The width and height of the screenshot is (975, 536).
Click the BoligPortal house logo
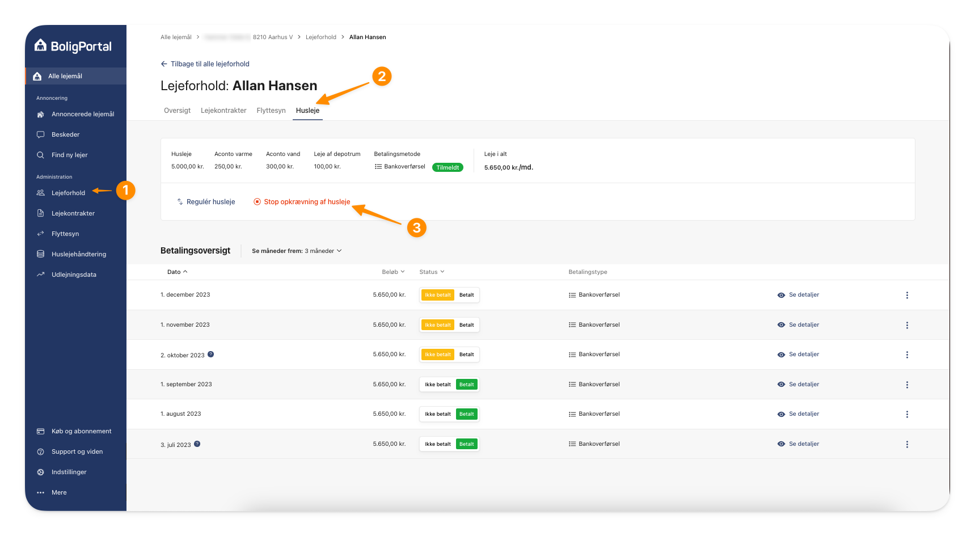pyautogui.click(x=41, y=45)
